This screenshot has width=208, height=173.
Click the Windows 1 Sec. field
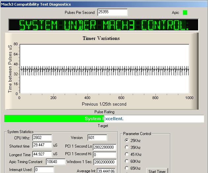tap(105, 162)
